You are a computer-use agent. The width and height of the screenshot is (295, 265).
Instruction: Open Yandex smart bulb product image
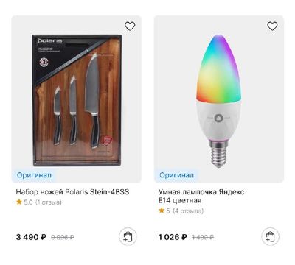(218, 101)
